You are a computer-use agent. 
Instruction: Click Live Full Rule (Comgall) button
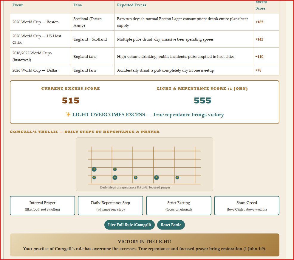130,225
